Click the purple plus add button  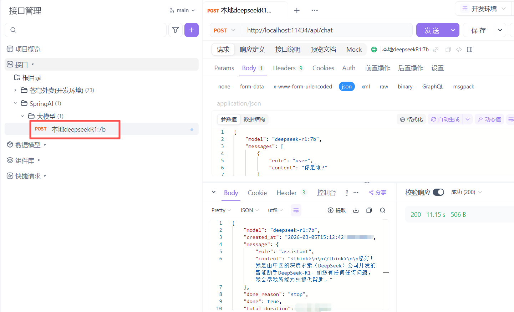coord(192,30)
